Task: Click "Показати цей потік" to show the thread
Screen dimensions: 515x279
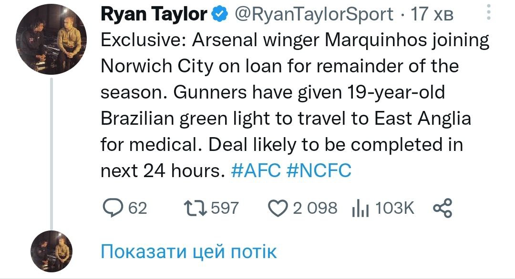Action: (x=188, y=251)
